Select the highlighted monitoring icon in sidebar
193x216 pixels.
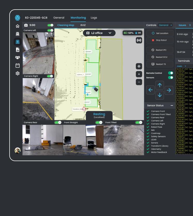(18, 42)
